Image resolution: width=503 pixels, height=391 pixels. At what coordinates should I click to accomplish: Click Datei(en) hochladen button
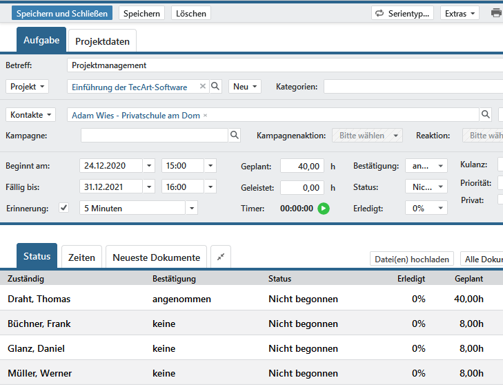click(411, 259)
